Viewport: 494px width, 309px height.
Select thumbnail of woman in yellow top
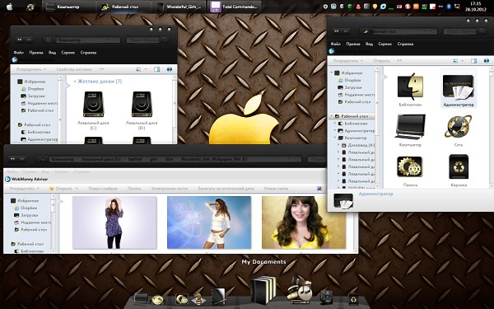click(x=304, y=222)
